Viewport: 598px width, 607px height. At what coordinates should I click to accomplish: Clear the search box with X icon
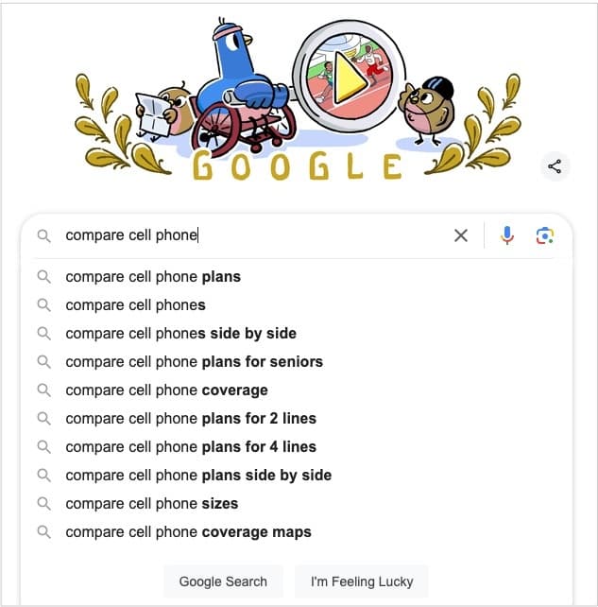(461, 235)
